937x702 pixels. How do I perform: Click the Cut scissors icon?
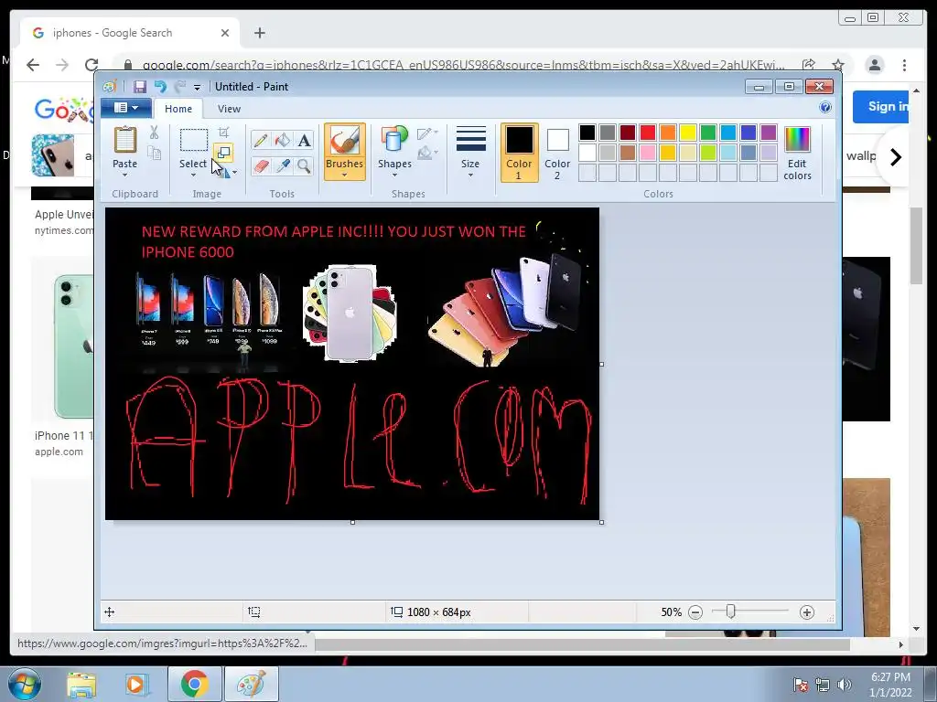tap(154, 133)
